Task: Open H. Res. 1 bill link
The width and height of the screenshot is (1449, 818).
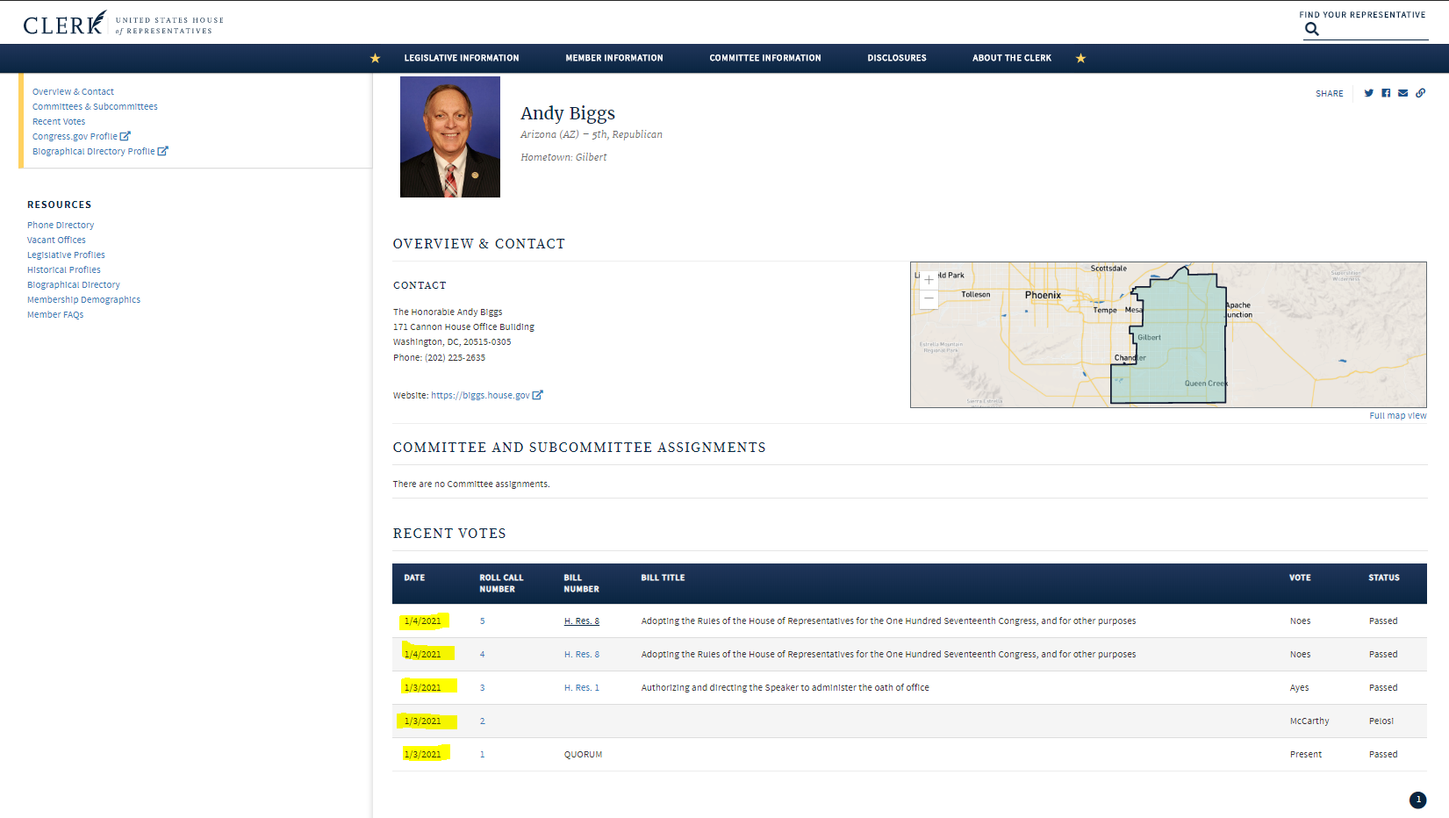Action: pos(582,687)
